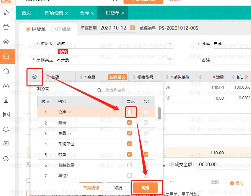Screen dimensions: 251x196
Task: Open the home icon in the sidebar
Action: [x=6, y=13]
